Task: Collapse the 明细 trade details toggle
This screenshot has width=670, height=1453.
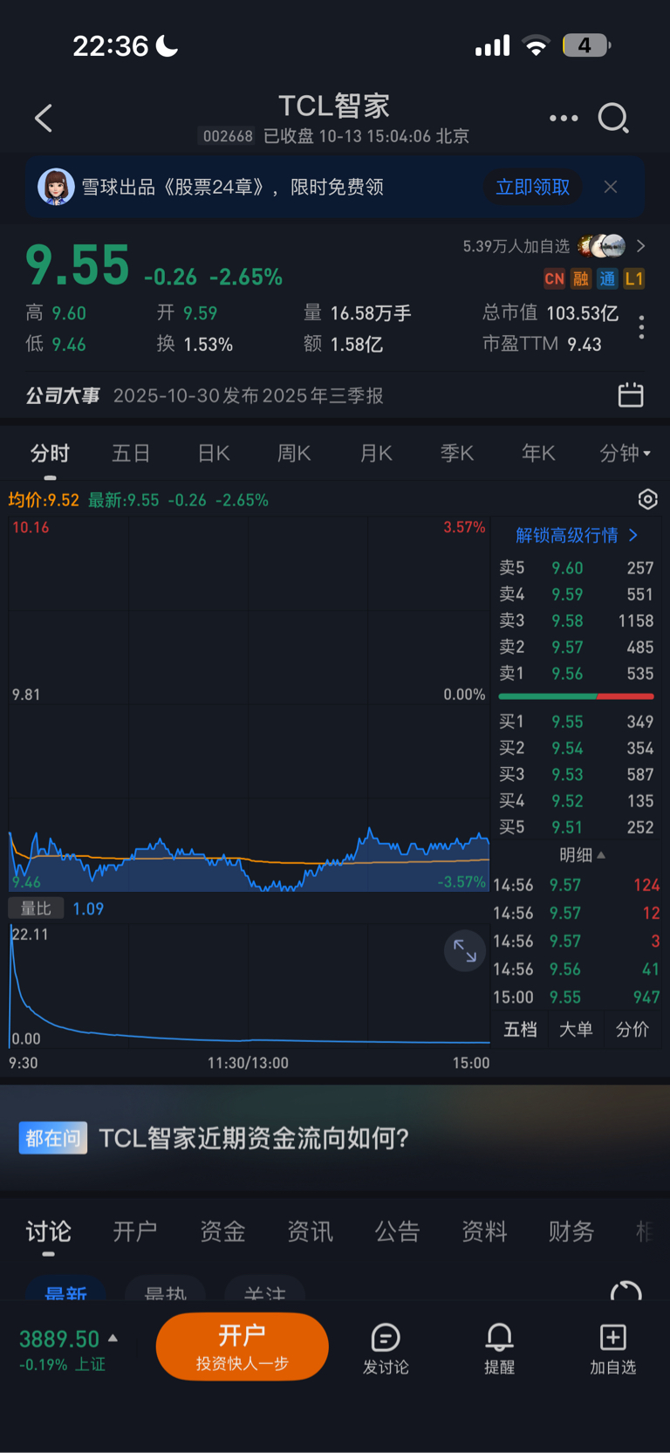Action: tap(582, 855)
